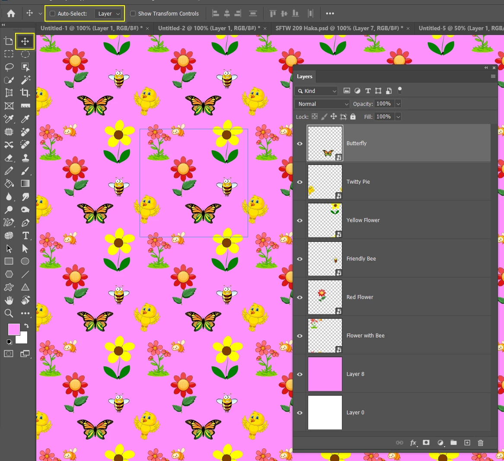Click the Opacity value field
504x461 pixels.
[x=384, y=104]
